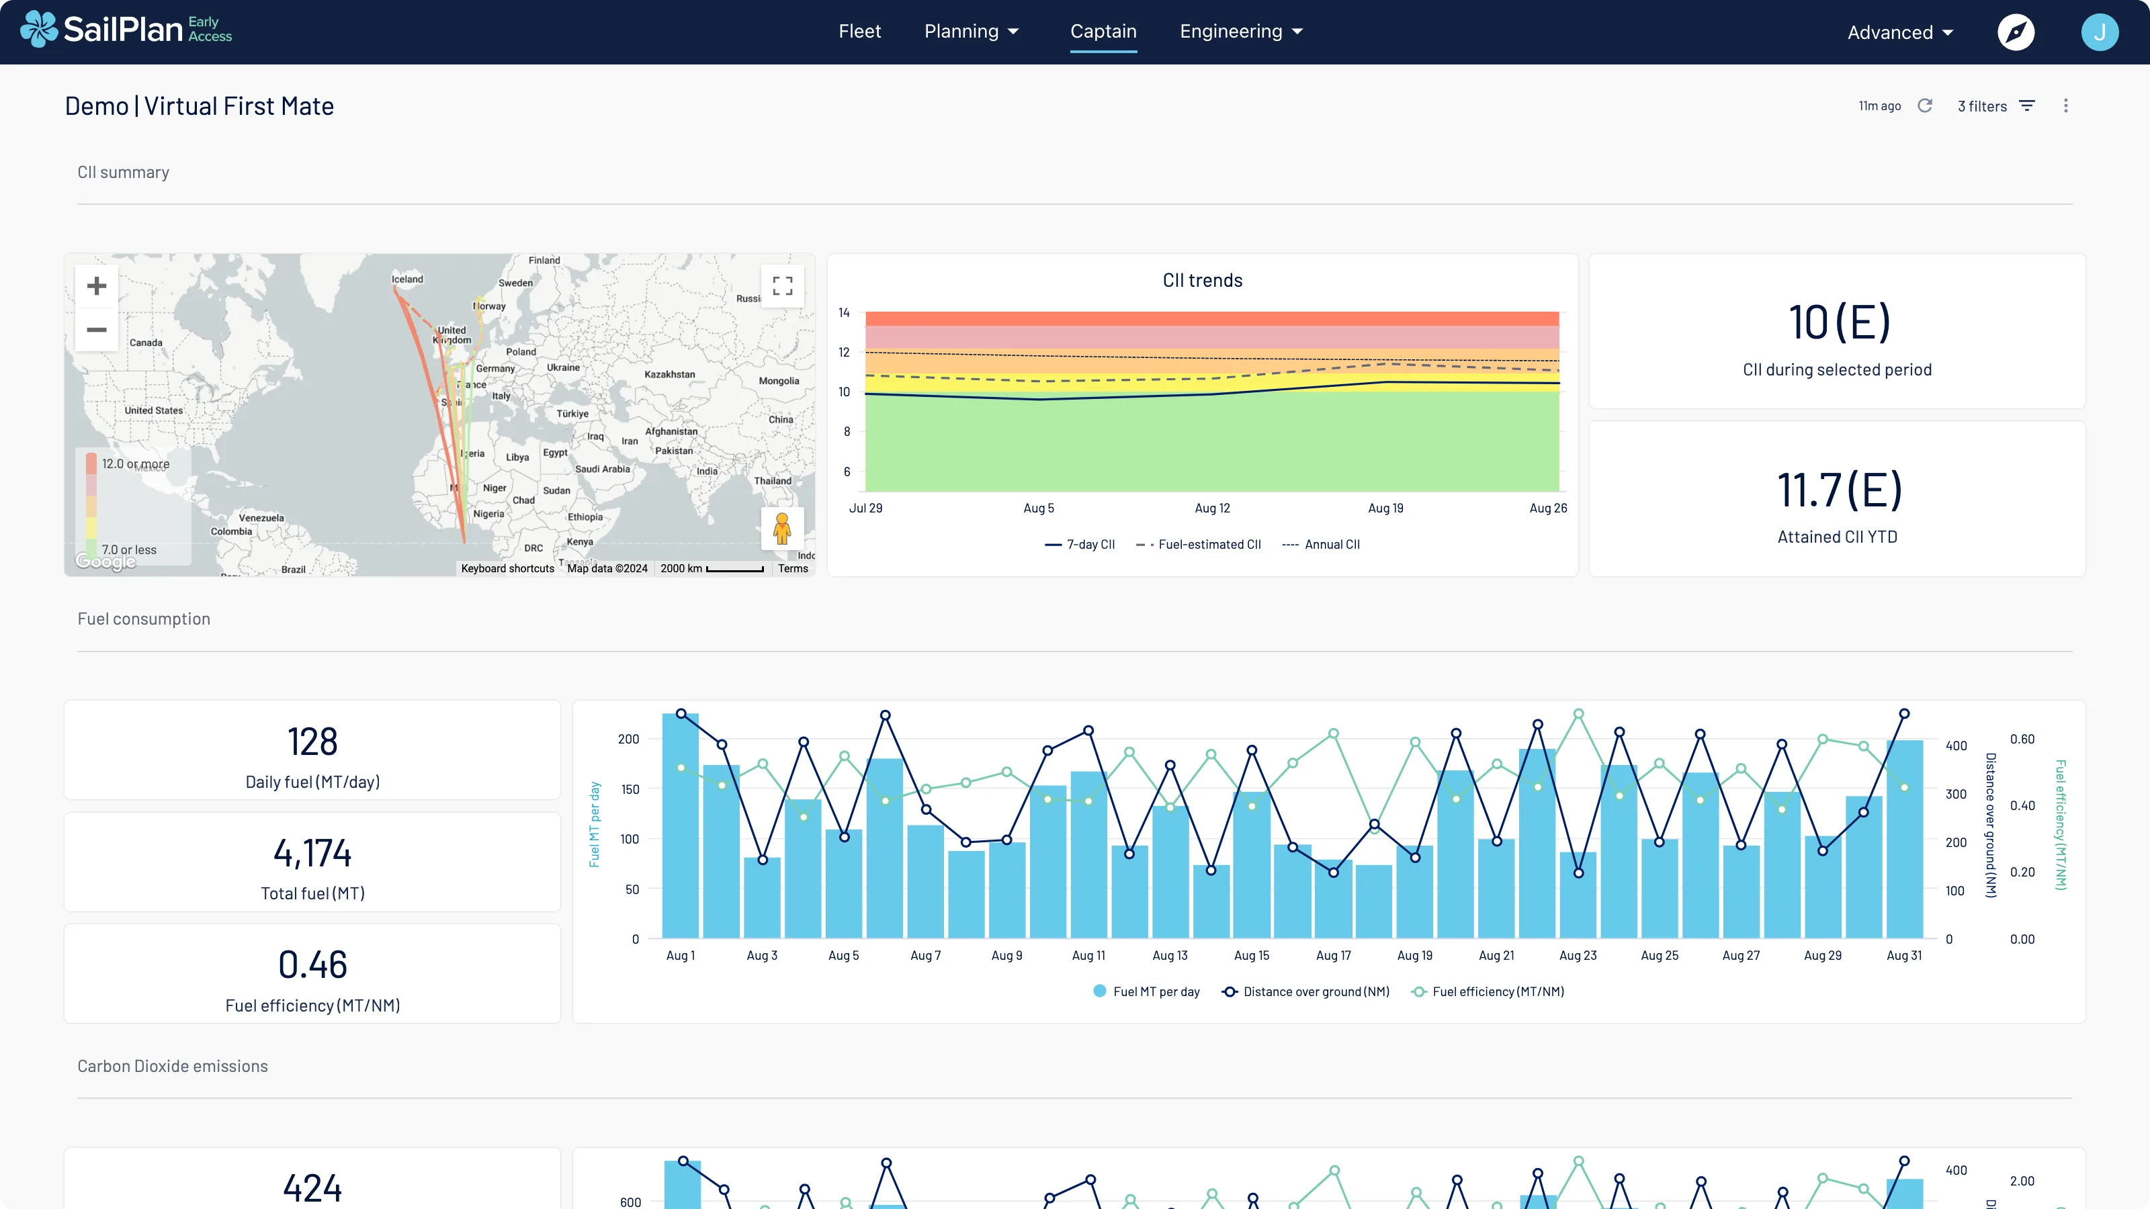Open the three-dot more options menu
2150x1209 pixels.
click(2066, 106)
